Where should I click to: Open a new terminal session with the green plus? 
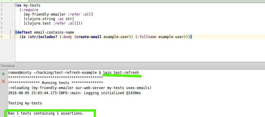(x=3, y=74)
